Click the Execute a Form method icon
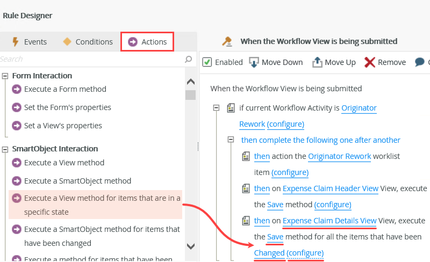The image size is (430, 262). pyautogui.click(x=17, y=89)
